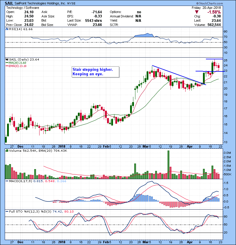Click the Technology / Software sector label
Screen dimensions: 236x245
coord(22,7)
